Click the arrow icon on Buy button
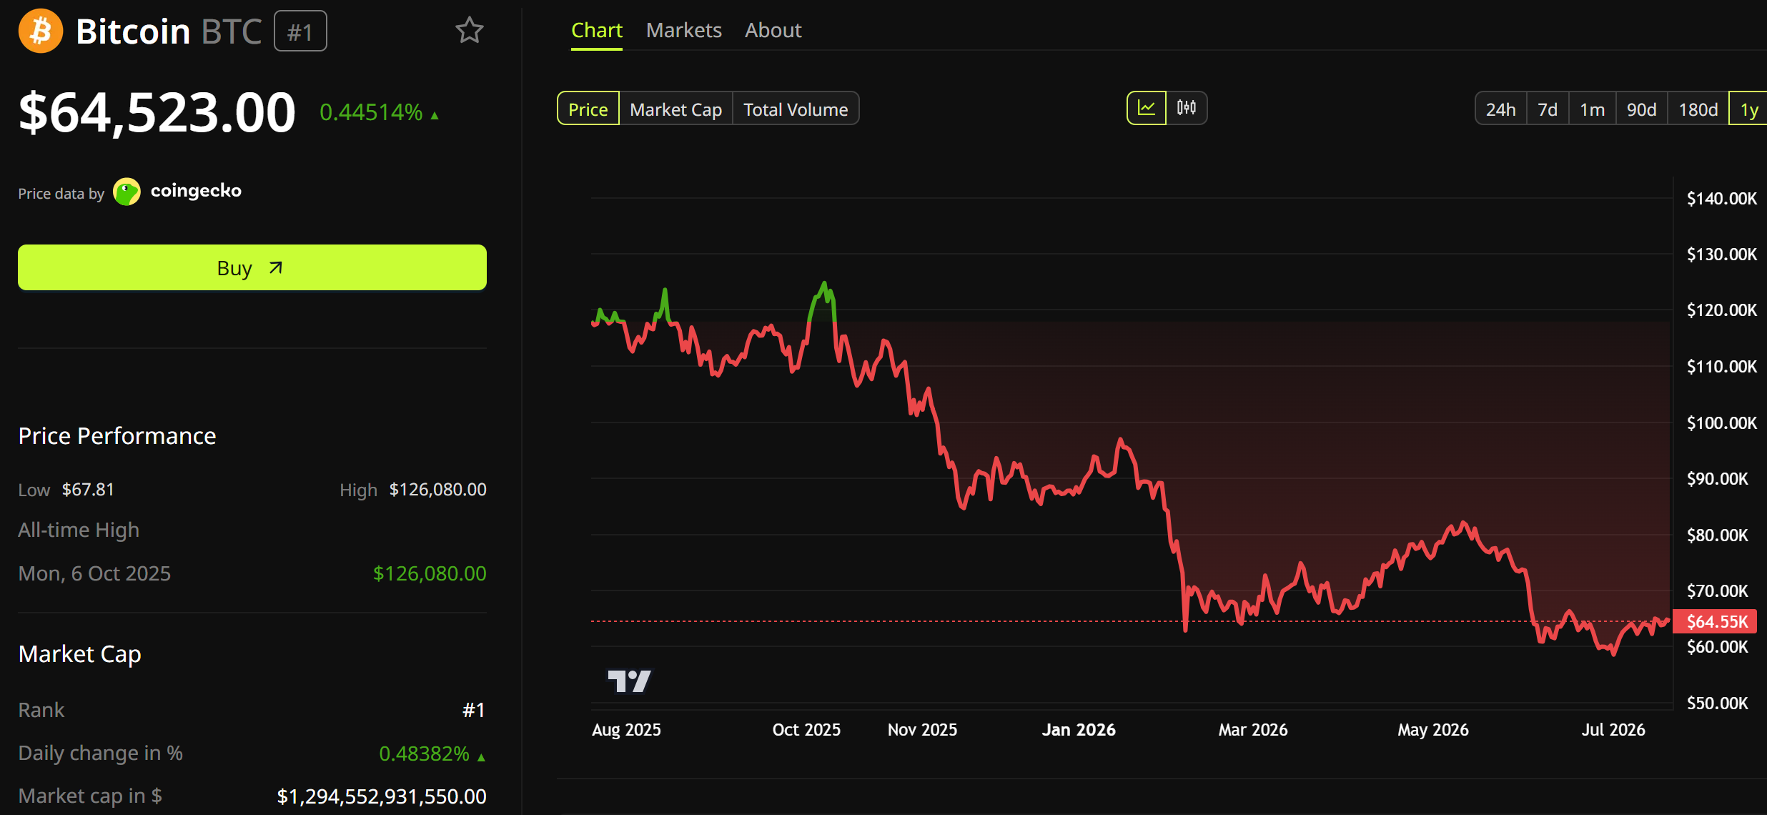Screen dimensions: 1767x815 coord(275,267)
